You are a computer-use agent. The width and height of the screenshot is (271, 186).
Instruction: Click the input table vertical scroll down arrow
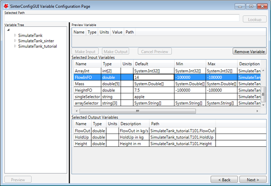pyautogui.click(x=263, y=105)
